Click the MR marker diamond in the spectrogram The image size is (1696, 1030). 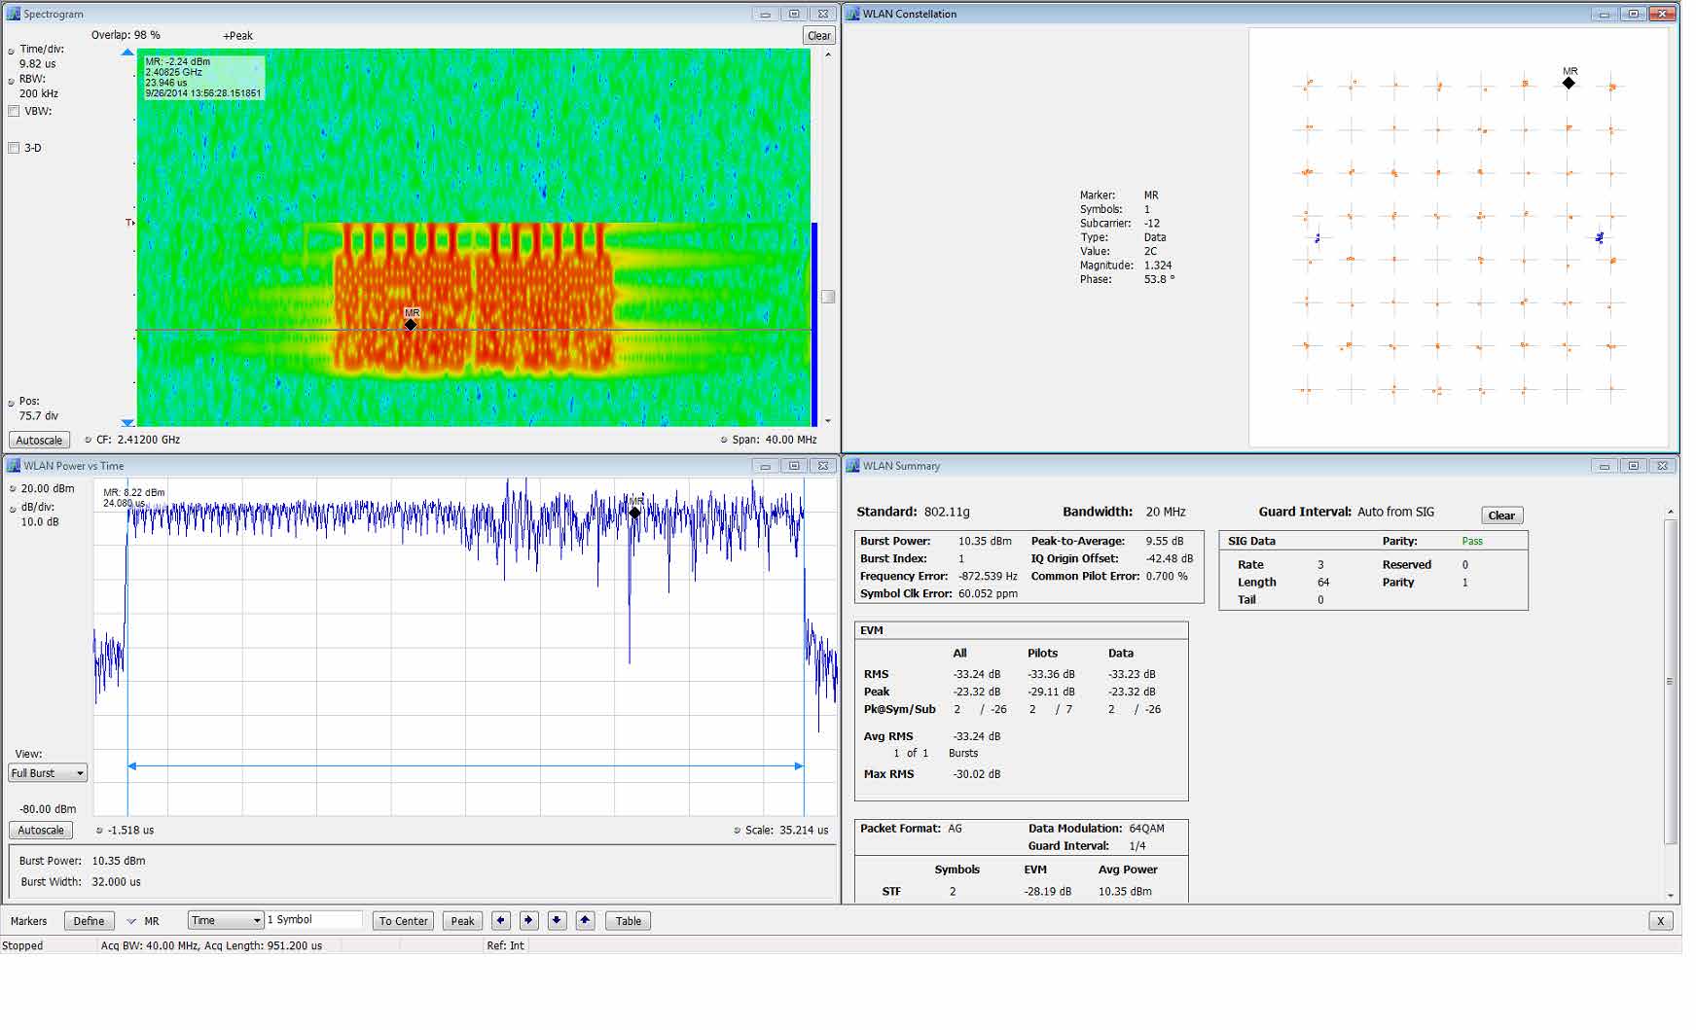411,325
